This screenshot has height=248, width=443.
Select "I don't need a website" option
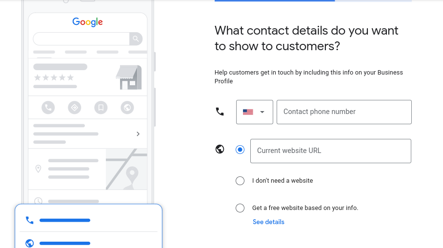pos(240,181)
